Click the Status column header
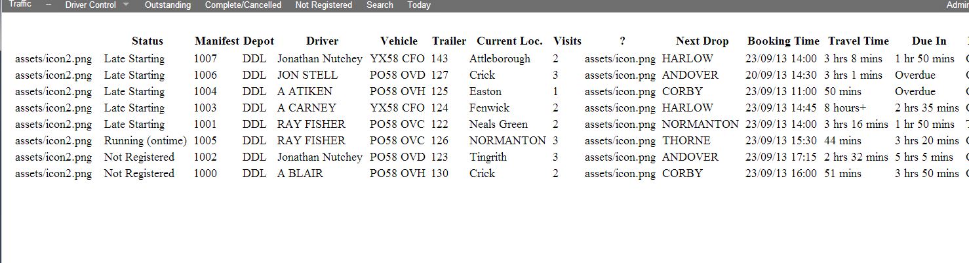 (x=148, y=41)
